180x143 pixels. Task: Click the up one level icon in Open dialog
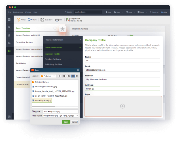pyautogui.click(x=64, y=76)
